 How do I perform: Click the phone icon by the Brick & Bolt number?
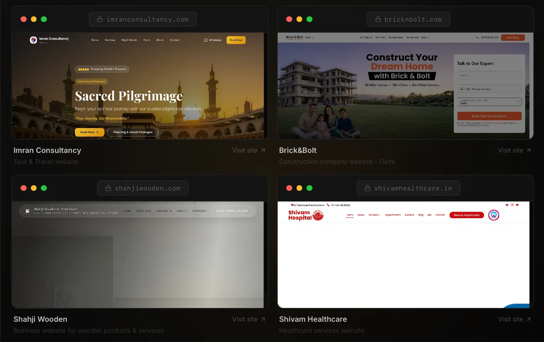pos(478,37)
